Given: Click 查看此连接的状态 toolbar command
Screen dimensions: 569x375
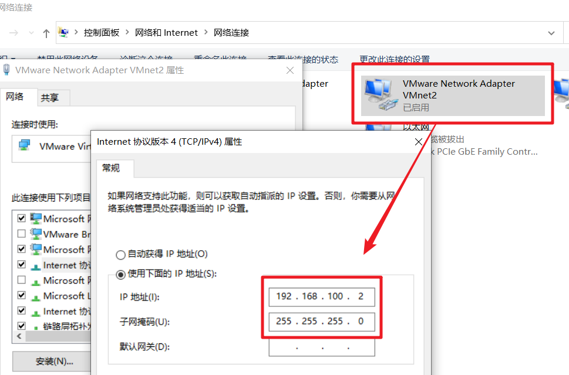Looking at the screenshot, I should (x=303, y=59).
